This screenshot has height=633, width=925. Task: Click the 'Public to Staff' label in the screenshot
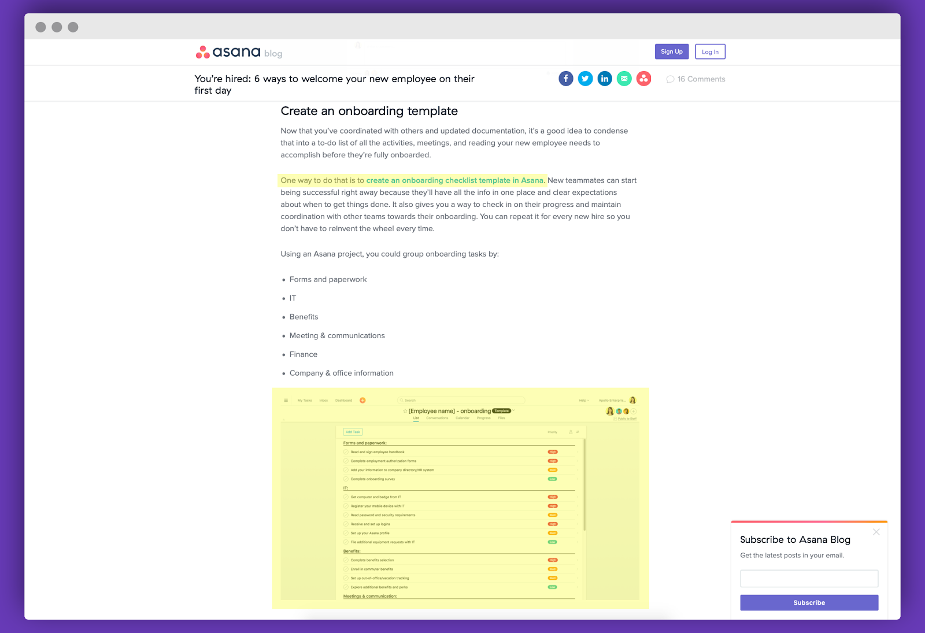pyautogui.click(x=627, y=419)
